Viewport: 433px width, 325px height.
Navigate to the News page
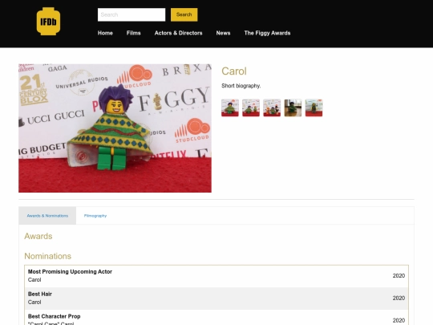point(223,33)
